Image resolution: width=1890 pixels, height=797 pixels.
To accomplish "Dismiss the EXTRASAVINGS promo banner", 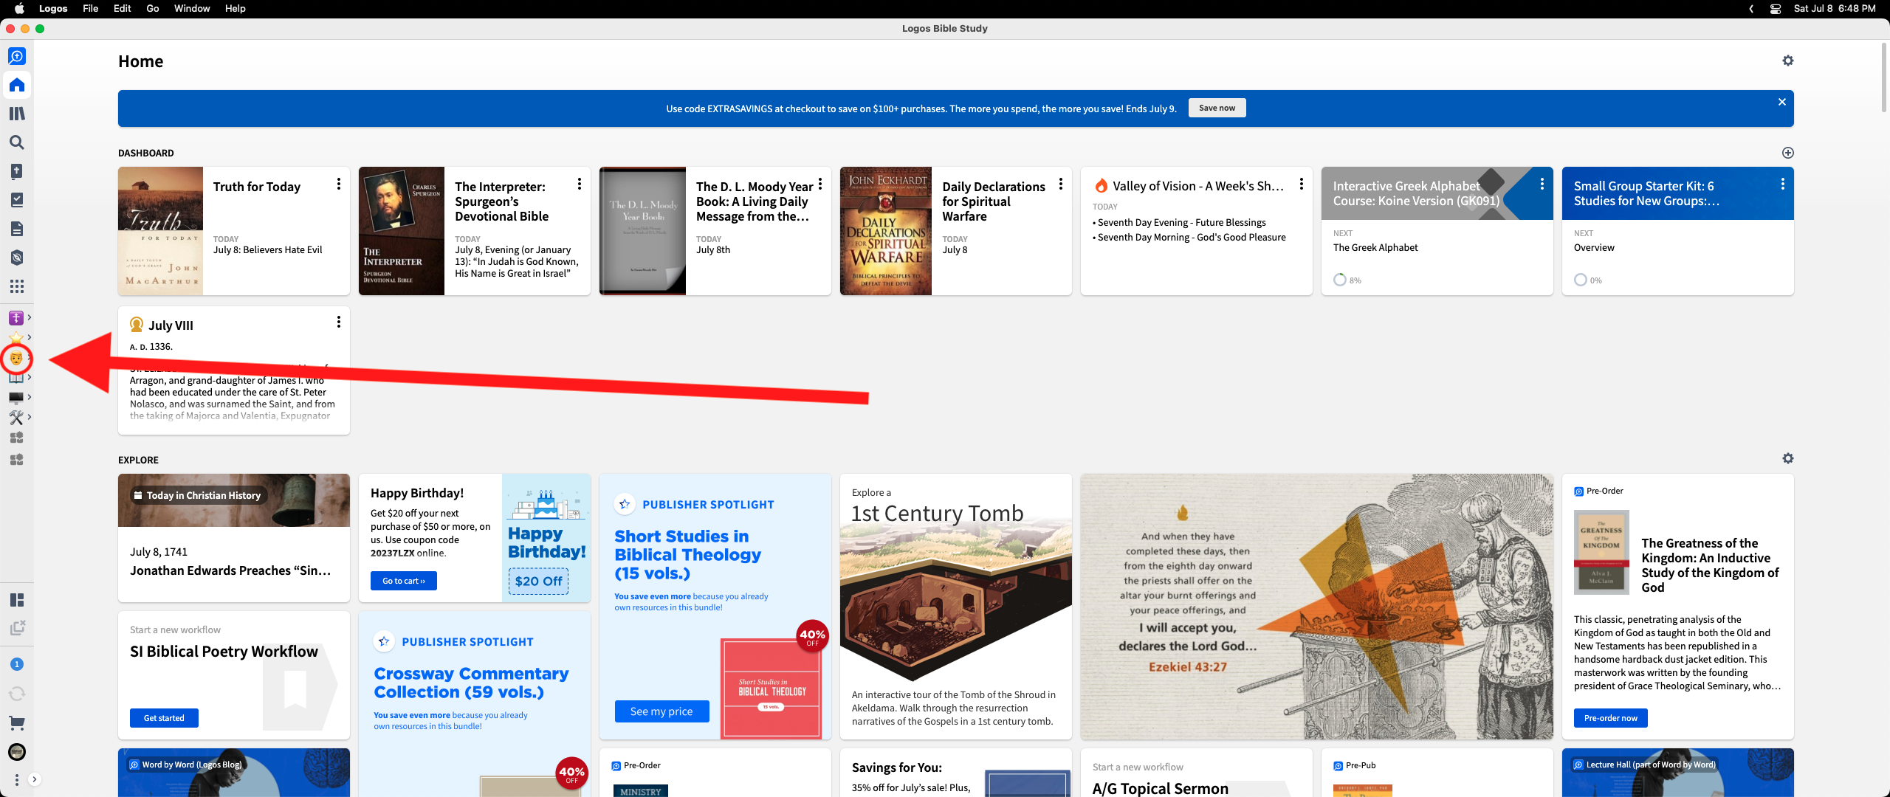I will 1781,102.
